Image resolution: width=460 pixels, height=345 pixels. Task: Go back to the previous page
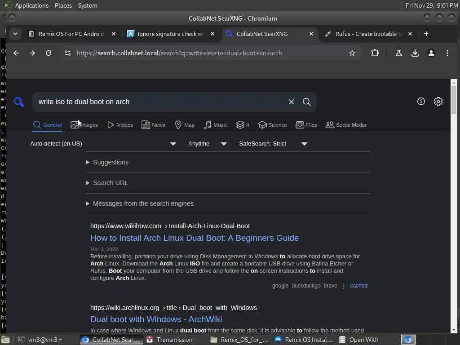tap(16, 53)
